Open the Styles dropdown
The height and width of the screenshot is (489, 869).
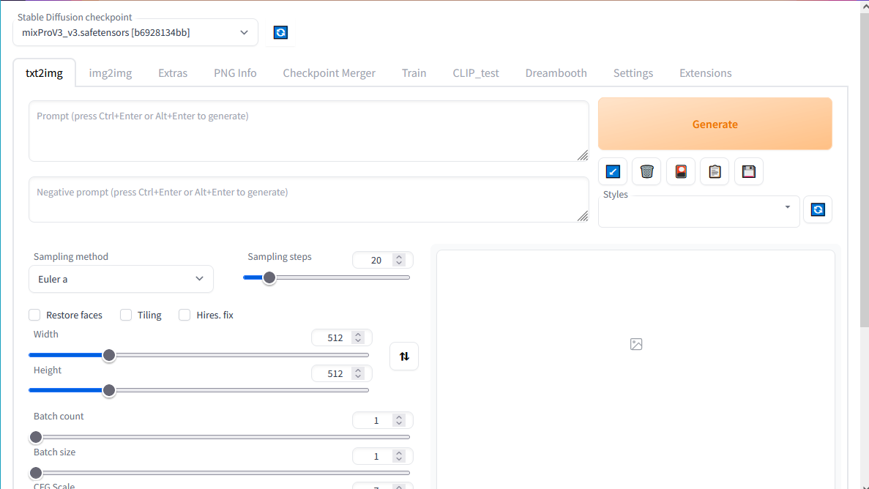pos(698,212)
